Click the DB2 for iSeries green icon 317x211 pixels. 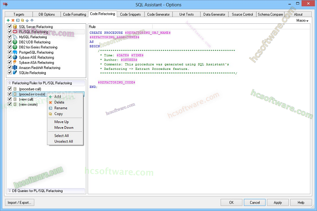[x=15, y=47]
